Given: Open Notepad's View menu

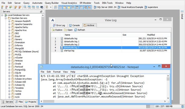Looking at the screenshot, I should point(65,72).
